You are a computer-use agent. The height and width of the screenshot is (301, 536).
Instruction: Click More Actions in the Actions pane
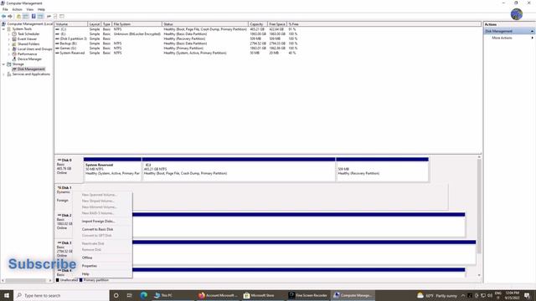[x=502, y=38]
